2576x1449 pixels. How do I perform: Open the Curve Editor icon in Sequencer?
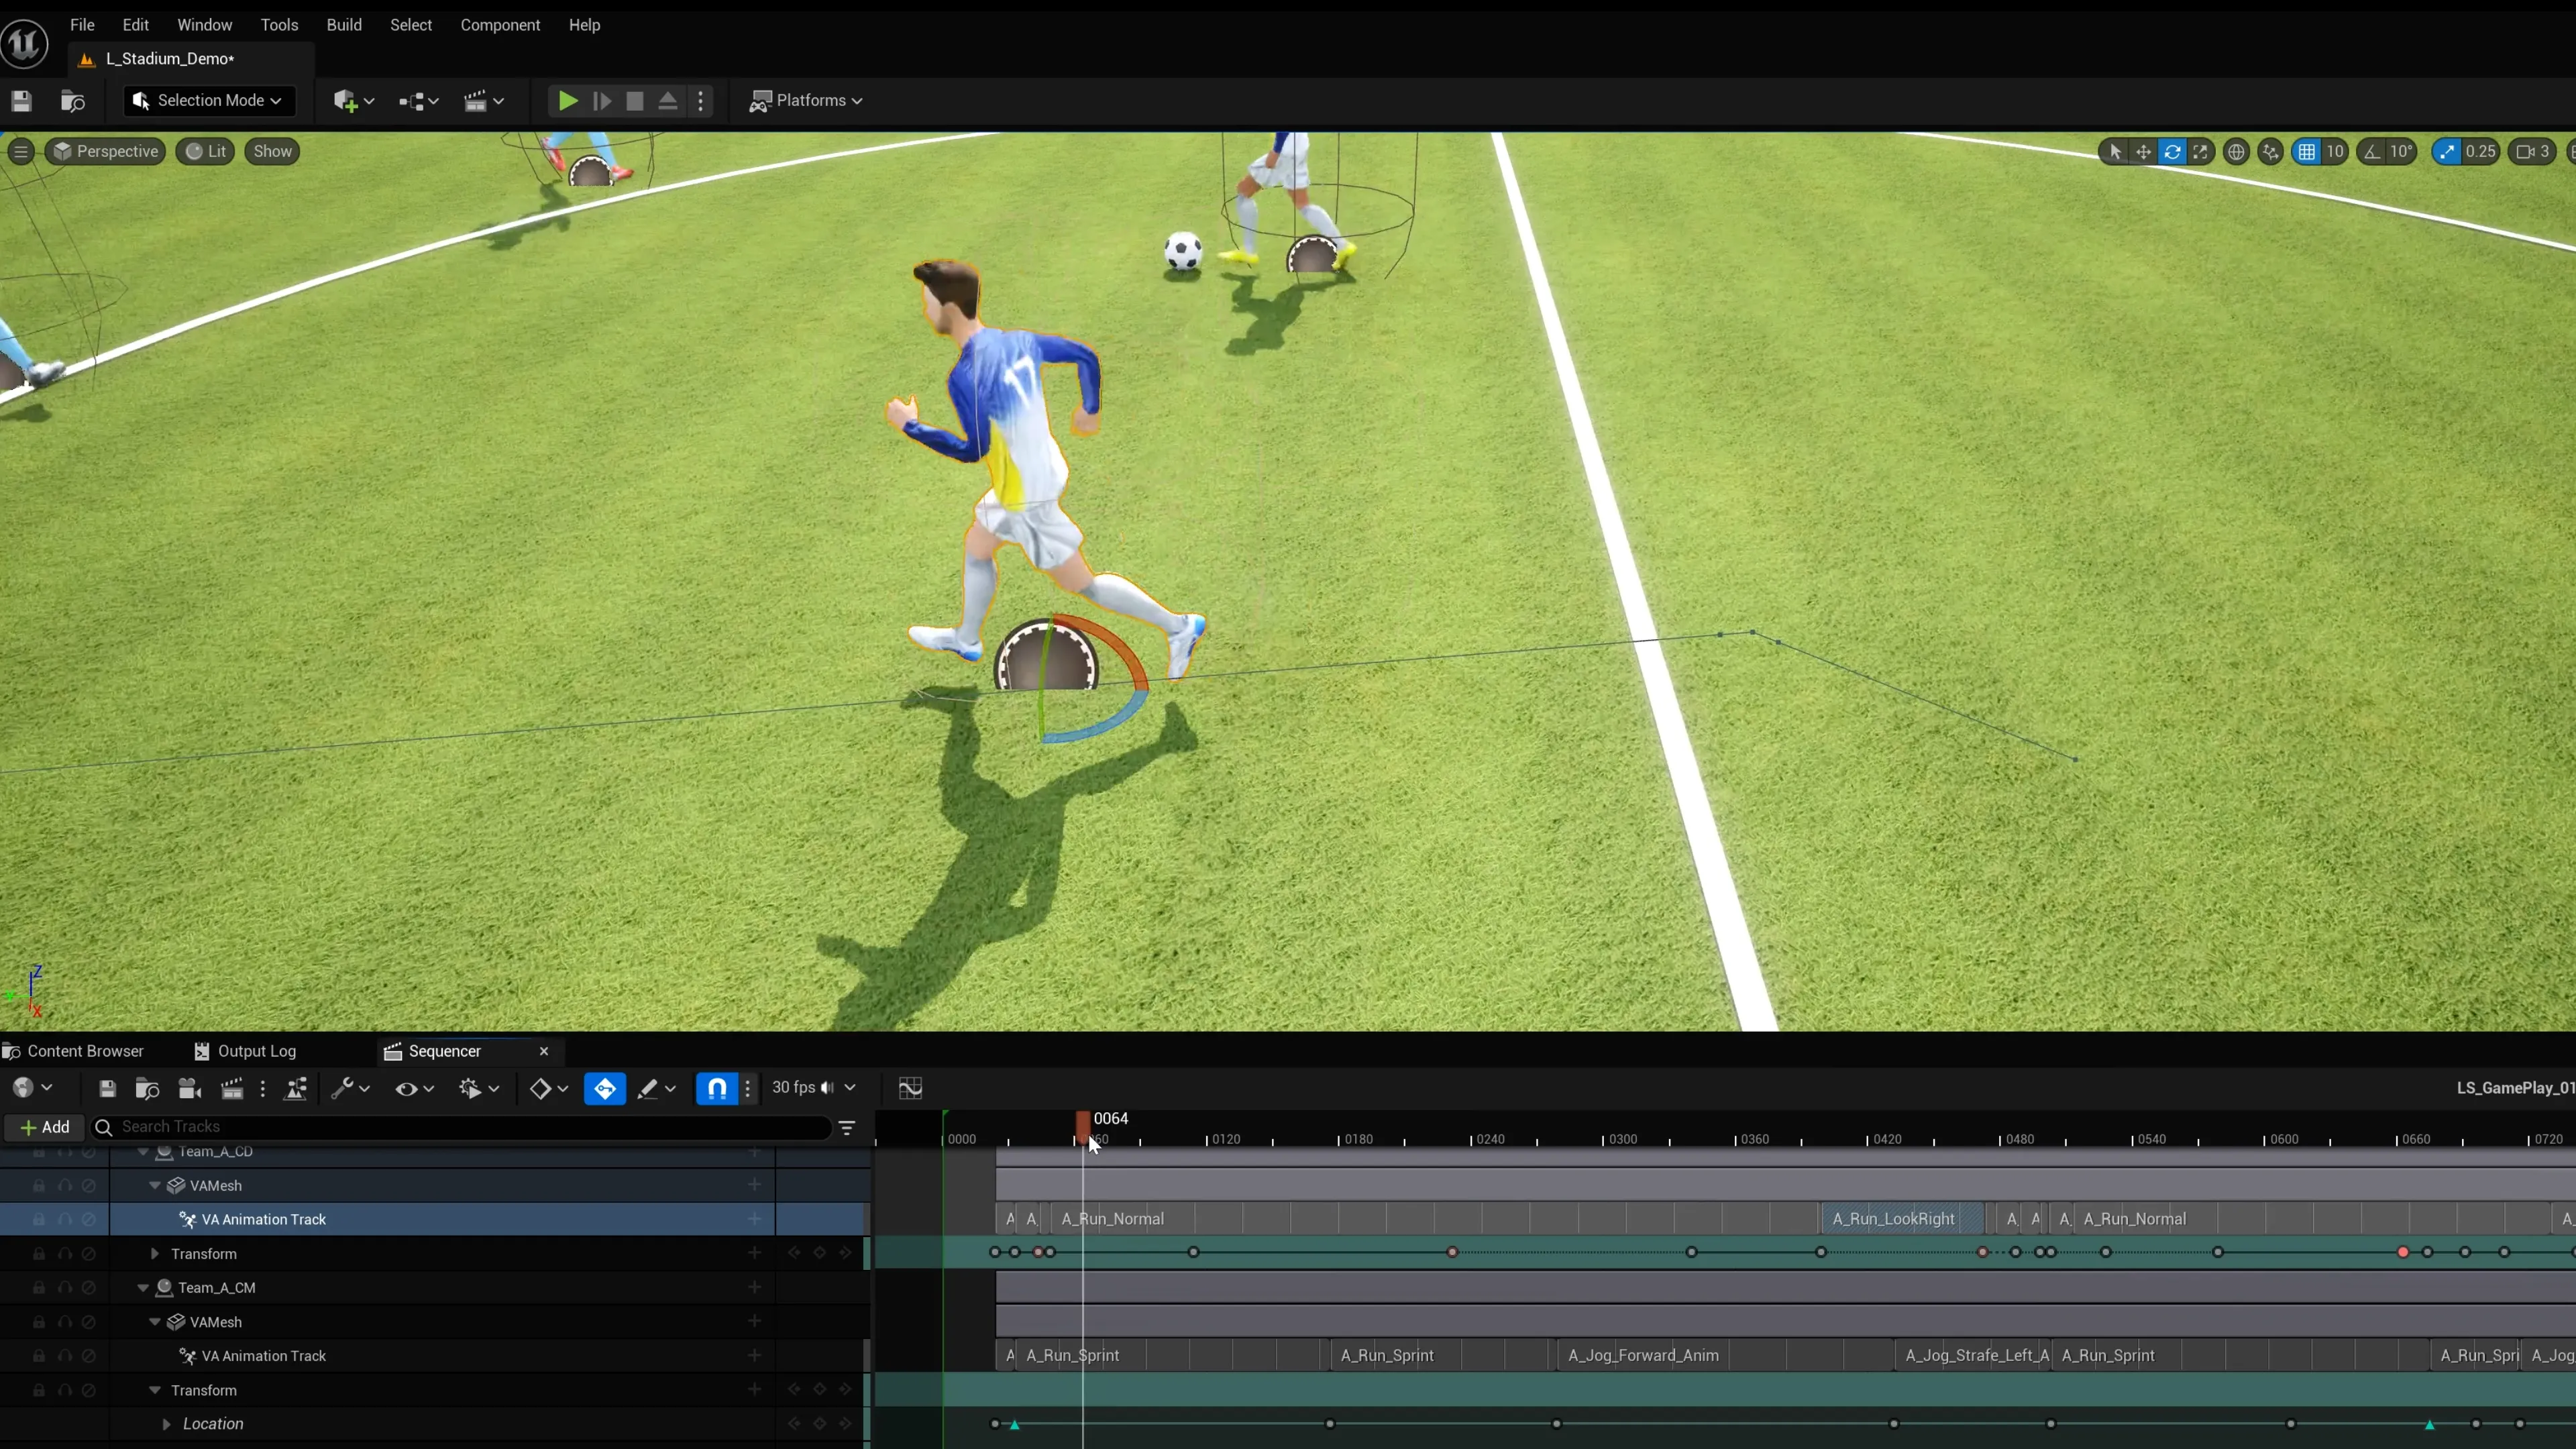tap(910, 1088)
